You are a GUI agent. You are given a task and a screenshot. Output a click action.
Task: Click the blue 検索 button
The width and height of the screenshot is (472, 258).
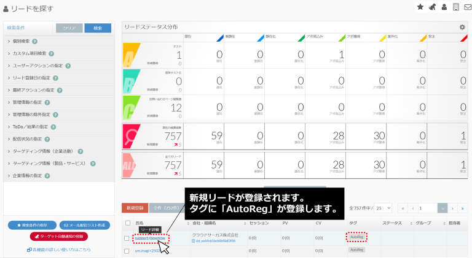pos(98,28)
